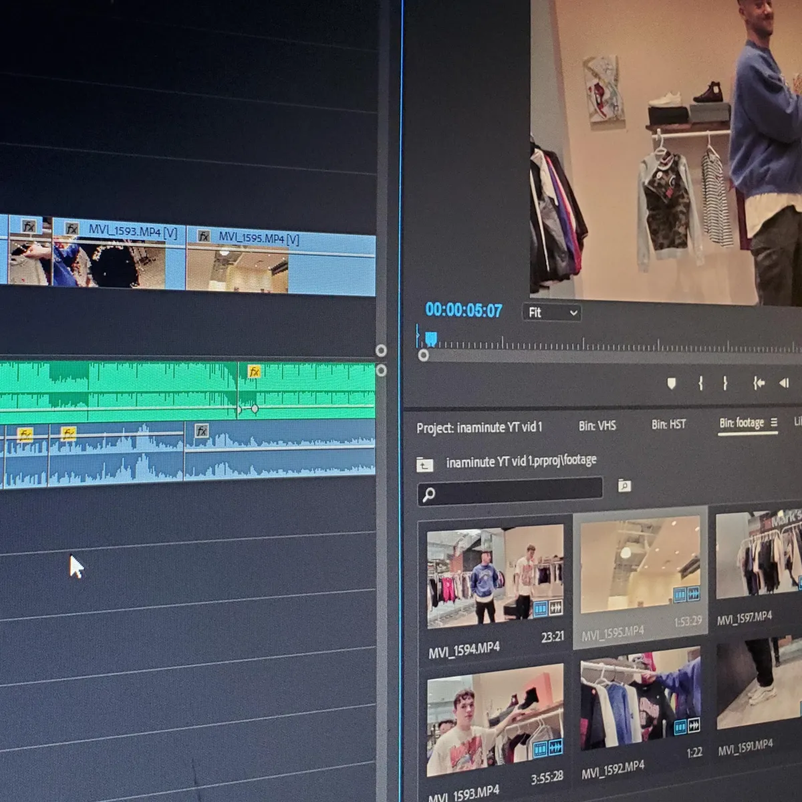Select the MVI_1597.MP4 thumbnail
This screenshot has height=802, width=802.
[759, 556]
